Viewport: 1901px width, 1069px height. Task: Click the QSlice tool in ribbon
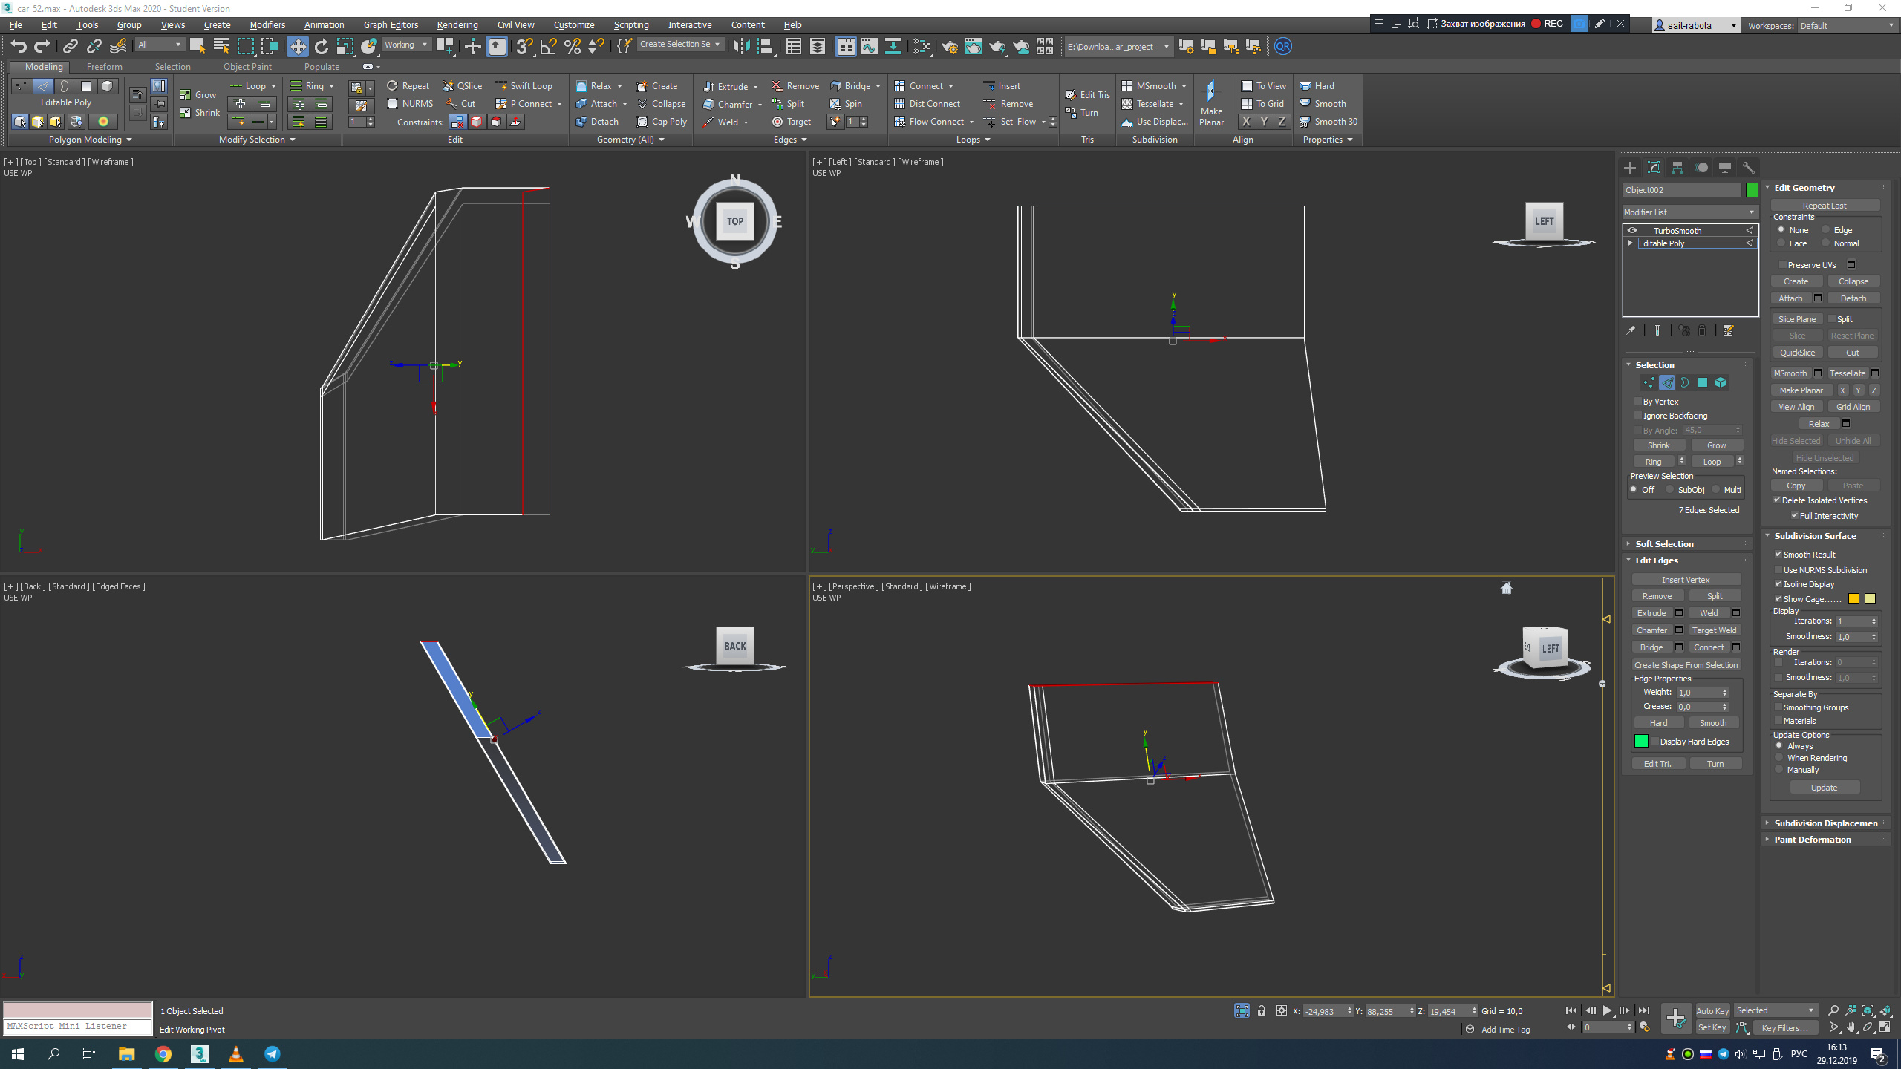tap(463, 86)
